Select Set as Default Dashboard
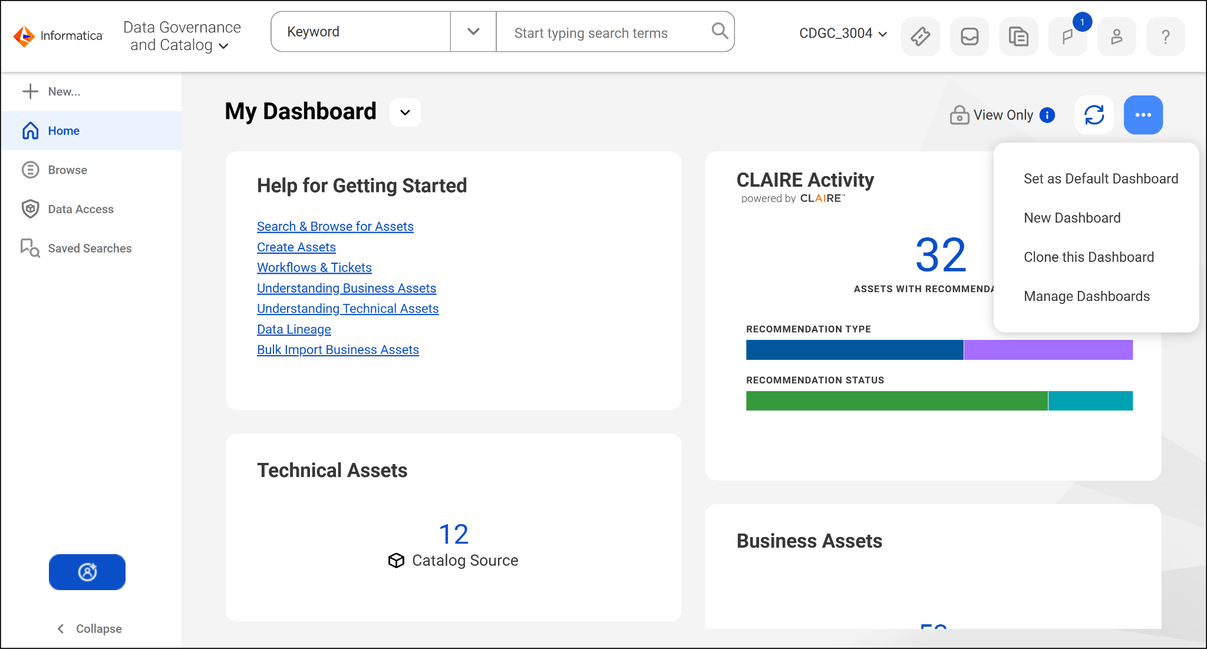Viewport: 1207px width, 649px height. pos(1101,178)
